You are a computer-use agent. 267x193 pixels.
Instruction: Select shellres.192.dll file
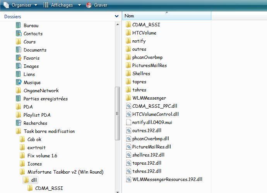[145, 155]
